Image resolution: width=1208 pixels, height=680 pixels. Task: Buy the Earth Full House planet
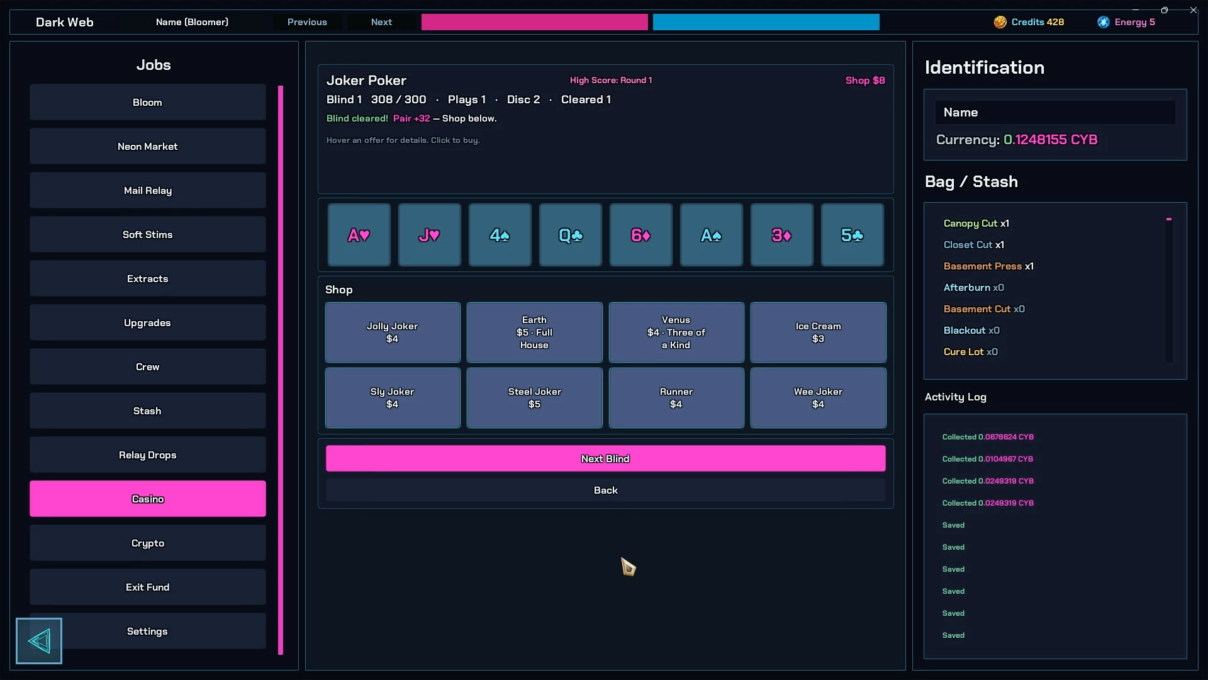(534, 332)
